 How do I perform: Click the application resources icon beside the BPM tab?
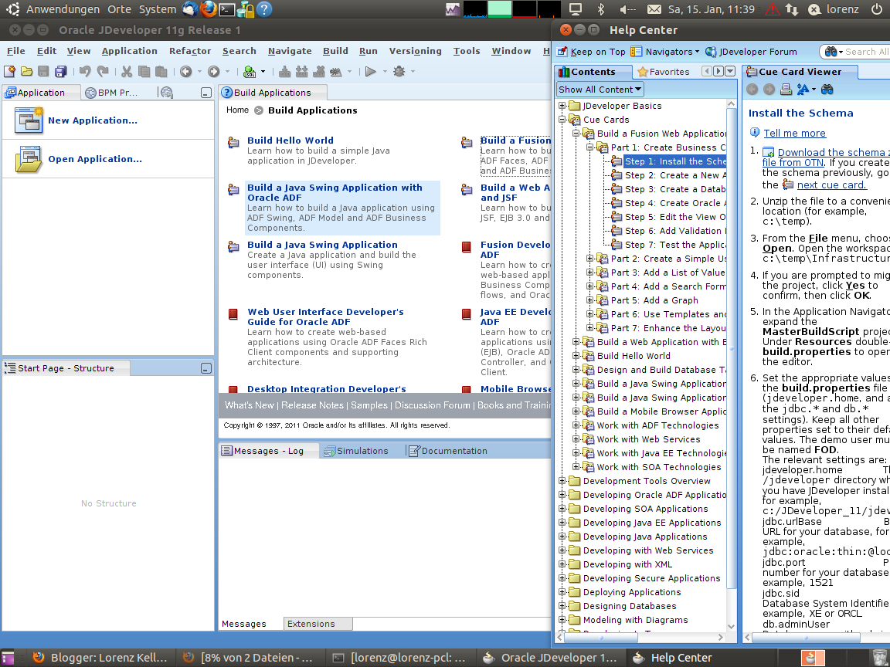click(x=166, y=93)
